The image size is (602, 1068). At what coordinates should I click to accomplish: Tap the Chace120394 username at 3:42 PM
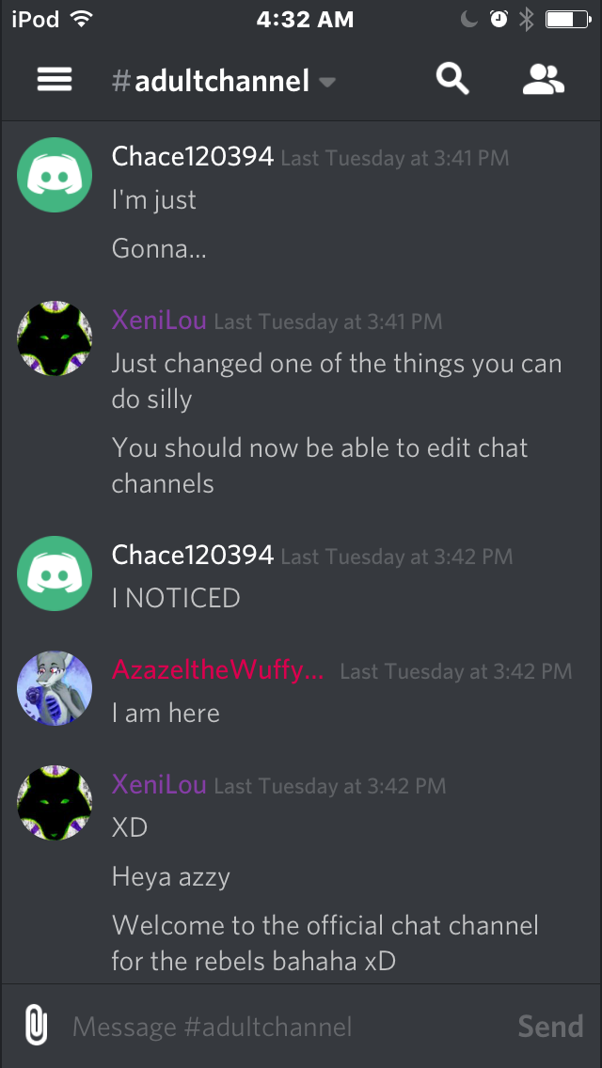192,555
